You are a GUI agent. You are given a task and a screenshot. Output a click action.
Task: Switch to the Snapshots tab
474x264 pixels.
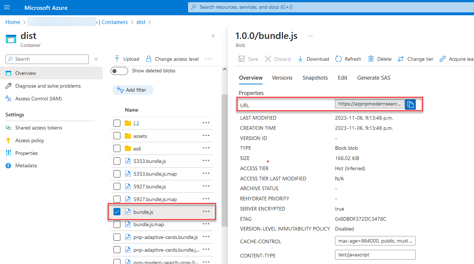pos(315,78)
